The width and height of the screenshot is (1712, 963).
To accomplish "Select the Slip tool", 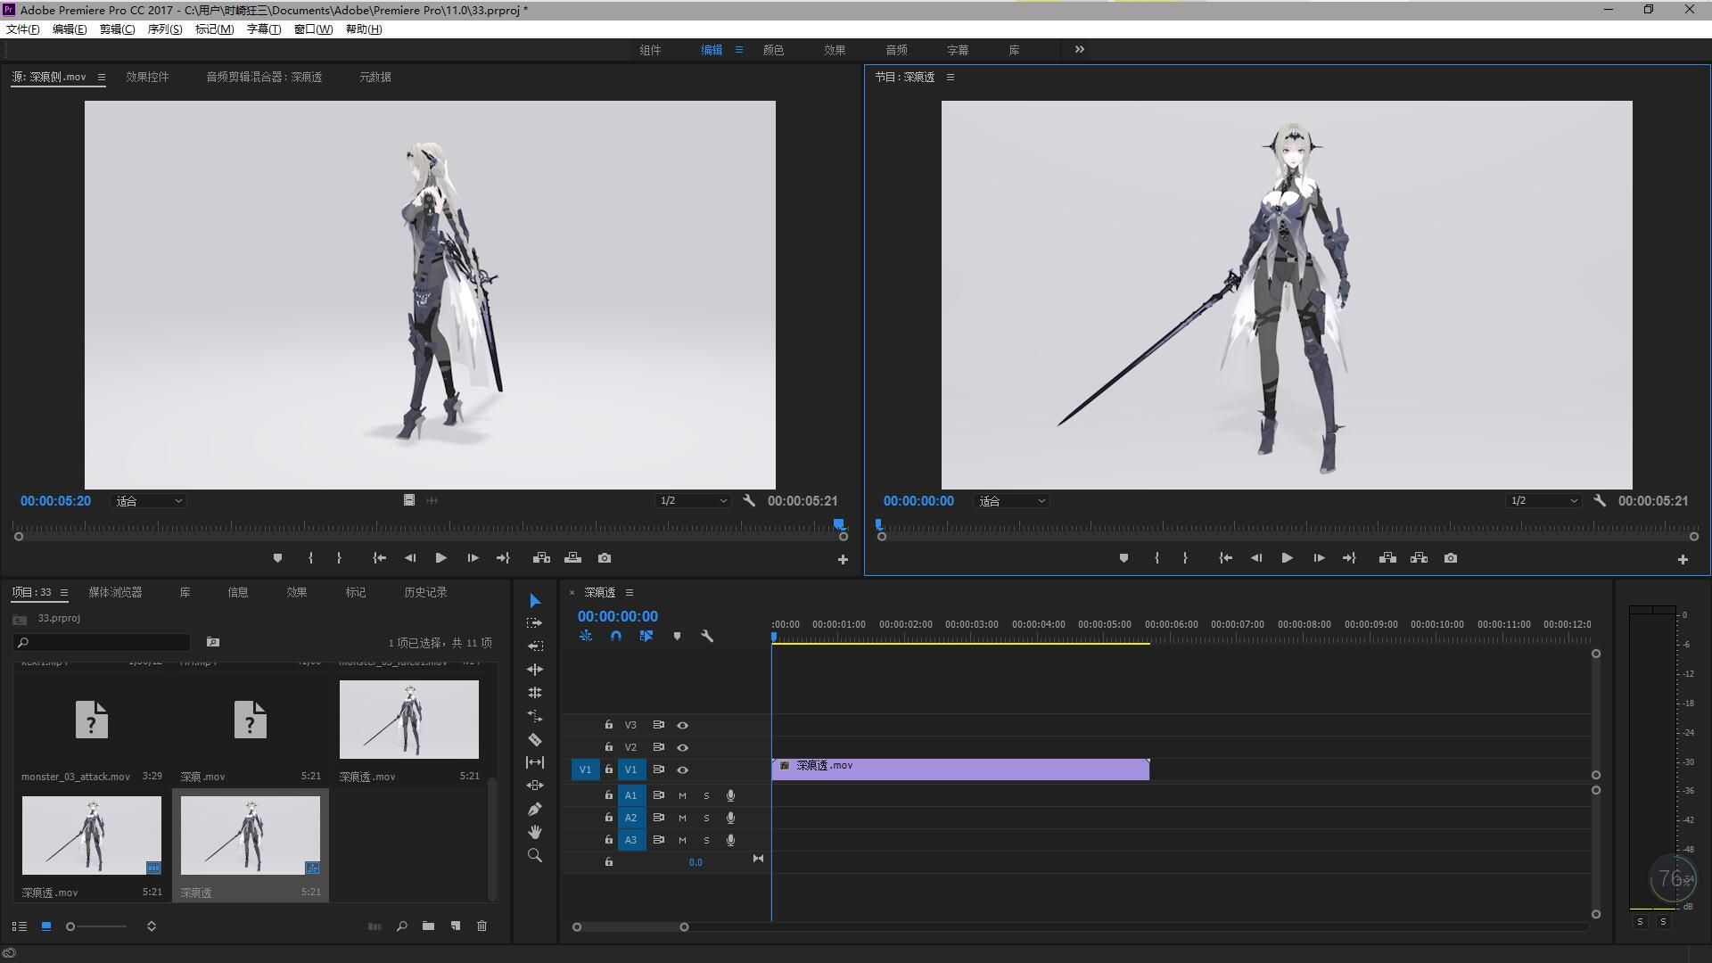I will click(x=535, y=762).
